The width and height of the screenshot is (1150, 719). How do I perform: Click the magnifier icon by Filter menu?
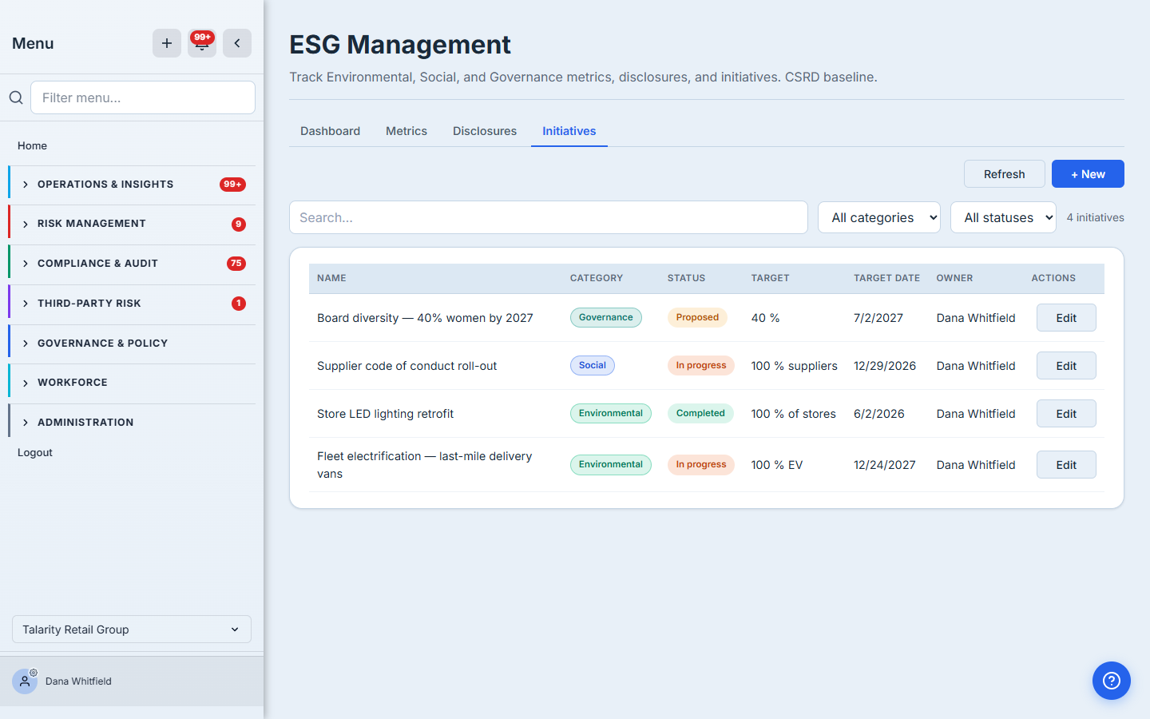tap(16, 97)
